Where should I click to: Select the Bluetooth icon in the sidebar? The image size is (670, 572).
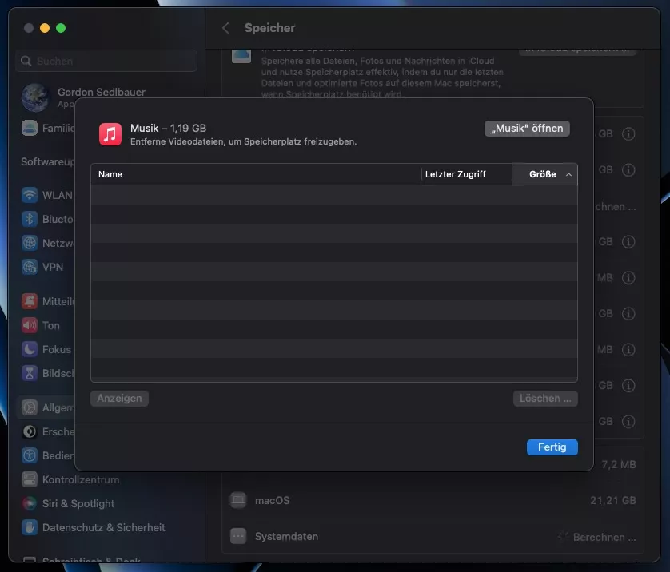click(30, 219)
